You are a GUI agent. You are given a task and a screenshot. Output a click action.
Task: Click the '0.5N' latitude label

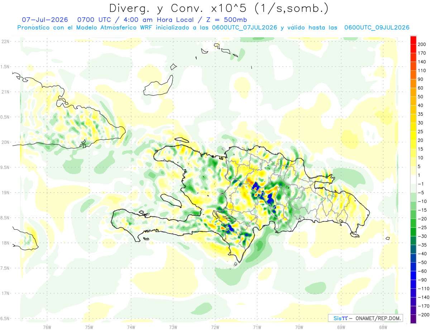point(5,117)
